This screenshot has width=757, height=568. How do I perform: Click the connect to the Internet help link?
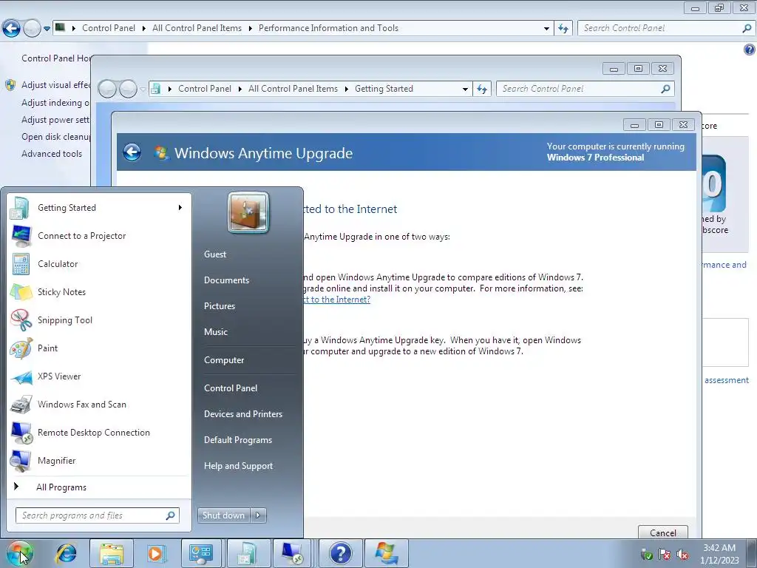[x=336, y=300]
